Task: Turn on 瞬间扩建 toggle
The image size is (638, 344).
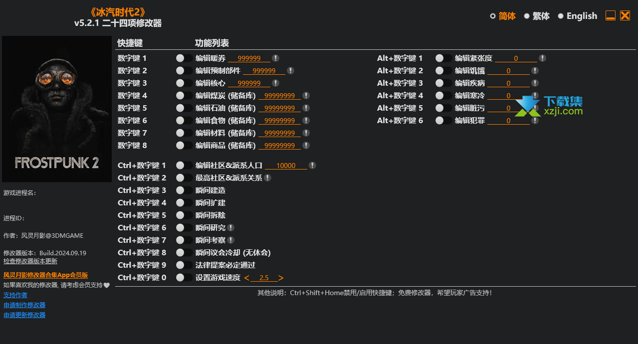Action: click(184, 203)
